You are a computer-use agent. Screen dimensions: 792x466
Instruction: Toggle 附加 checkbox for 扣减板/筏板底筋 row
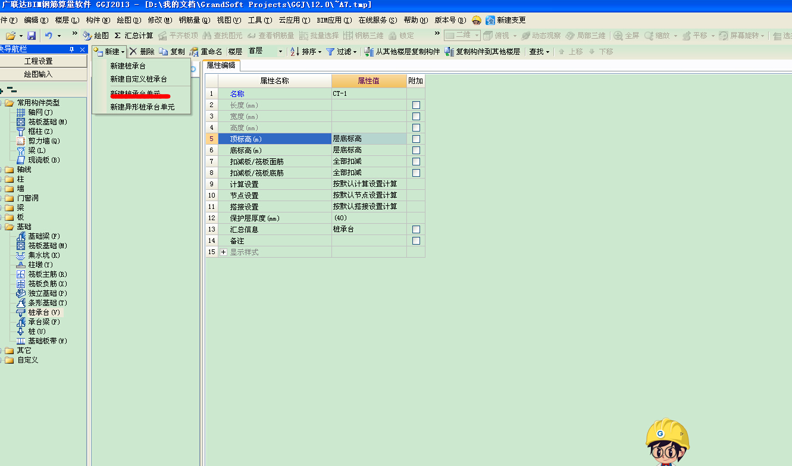point(416,173)
